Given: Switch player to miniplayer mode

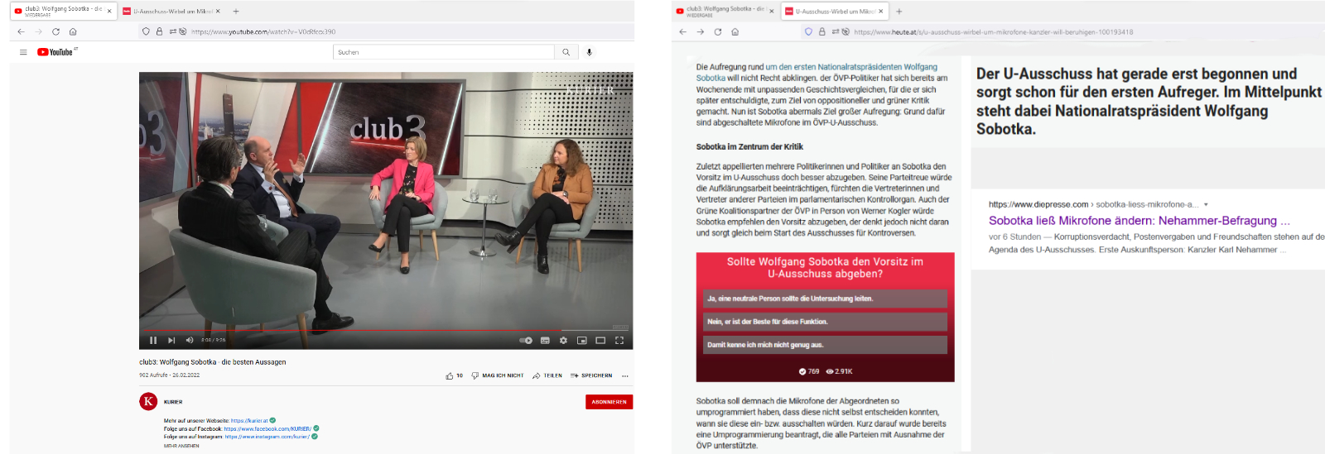Looking at the screenshot, I should point(581,340).
